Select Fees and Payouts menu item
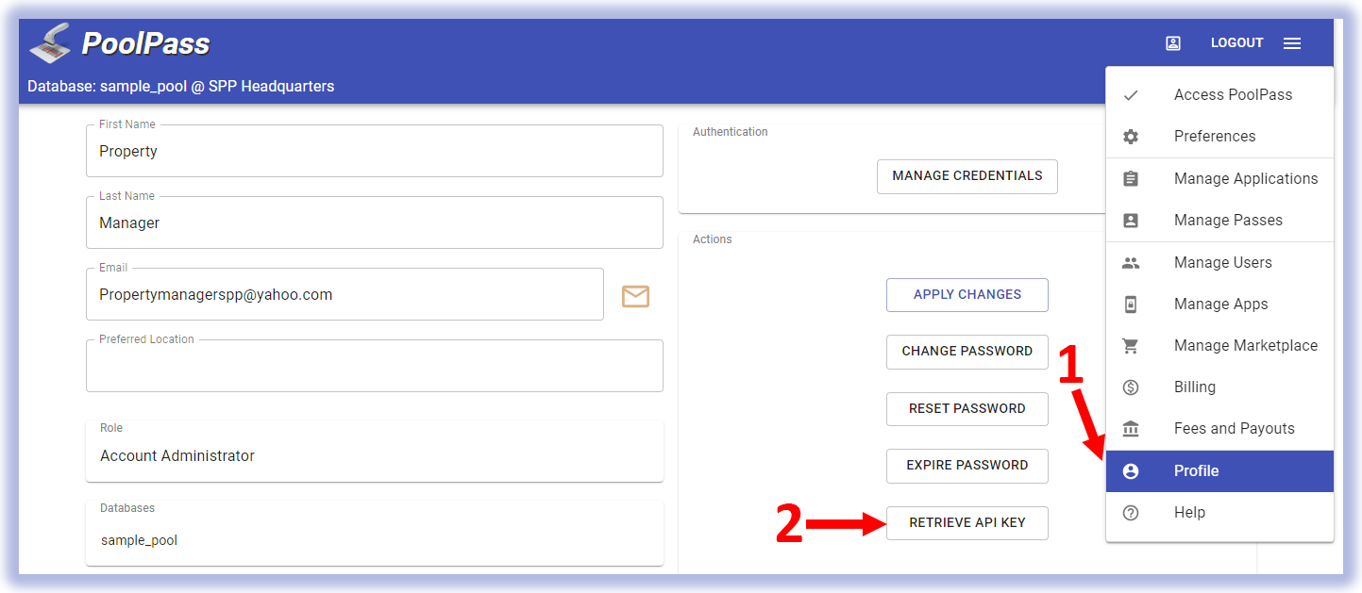This screenshot has height=593, width=1362. (x=1219, y=429)
